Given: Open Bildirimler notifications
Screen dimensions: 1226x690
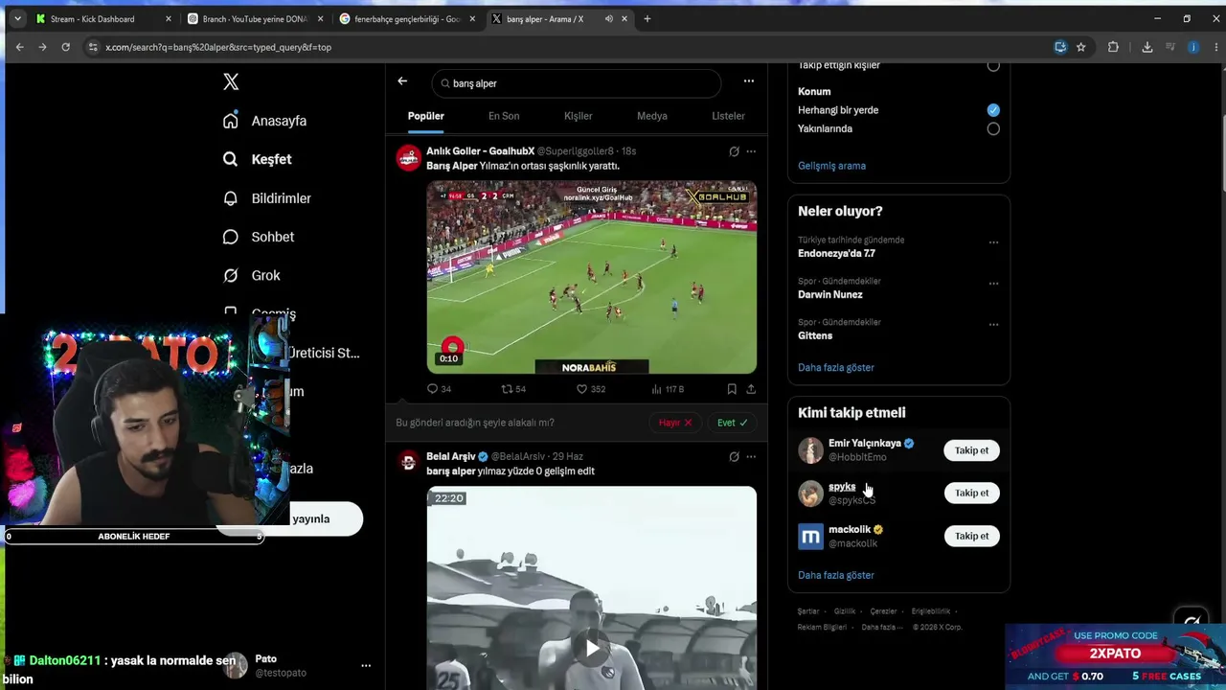Looking at the screenshot, I should (266, 198).
